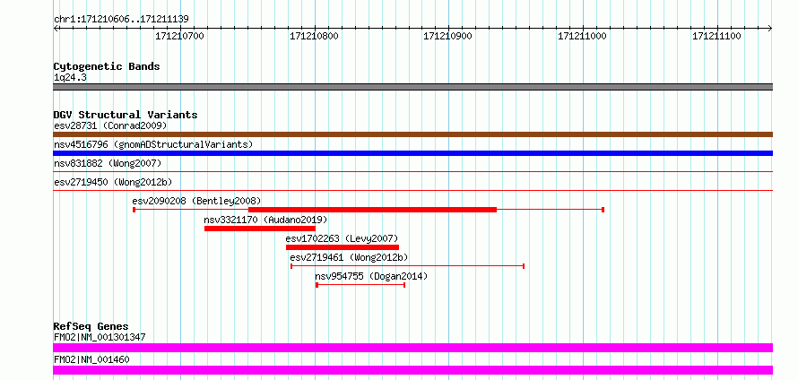Viewport: 798px width, 380px height.
Task: Click the magenta bar for FMO2|NM_001460
Action: click(412, 370)
